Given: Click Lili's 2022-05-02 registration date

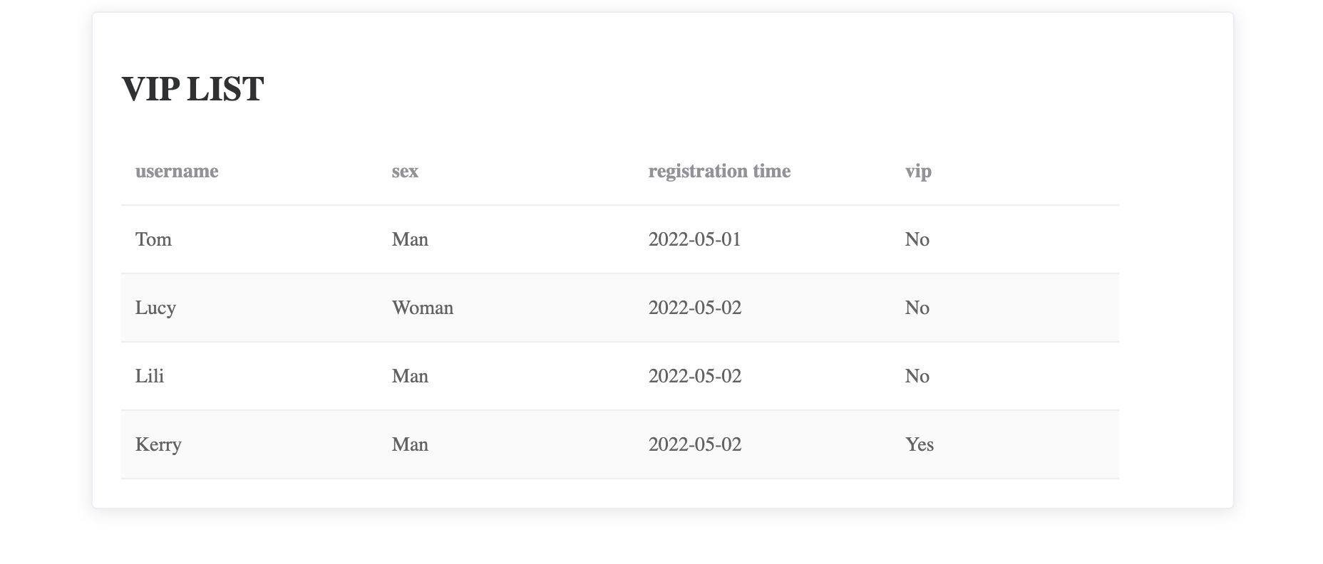Looking at the screenshot, I should (x=694, y=377).
